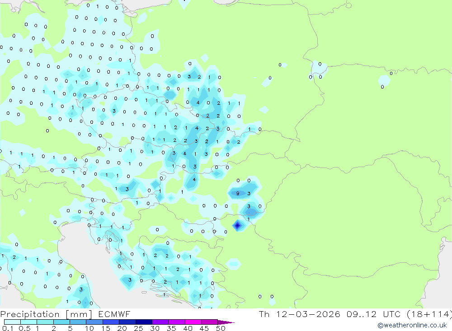Click the 0.1–0.5 mm legend swatch

click(12, 322)
